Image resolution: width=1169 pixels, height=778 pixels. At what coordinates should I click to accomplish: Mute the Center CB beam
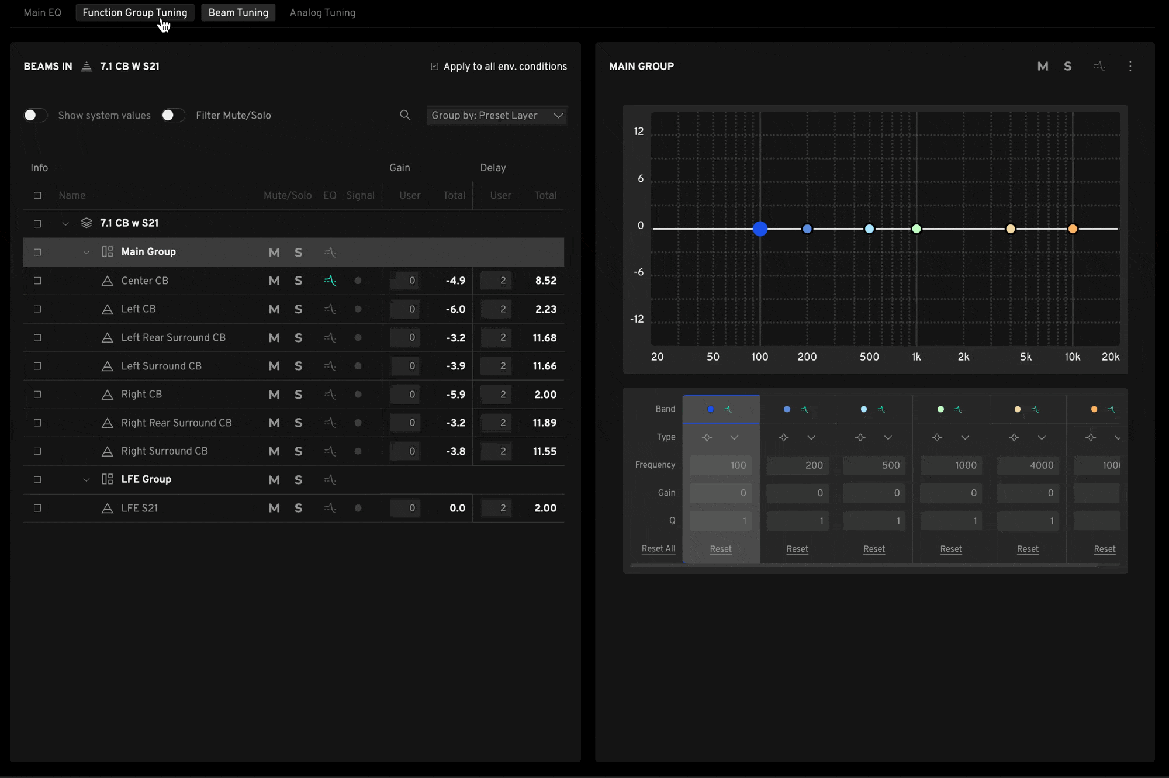tap(274, 281)
